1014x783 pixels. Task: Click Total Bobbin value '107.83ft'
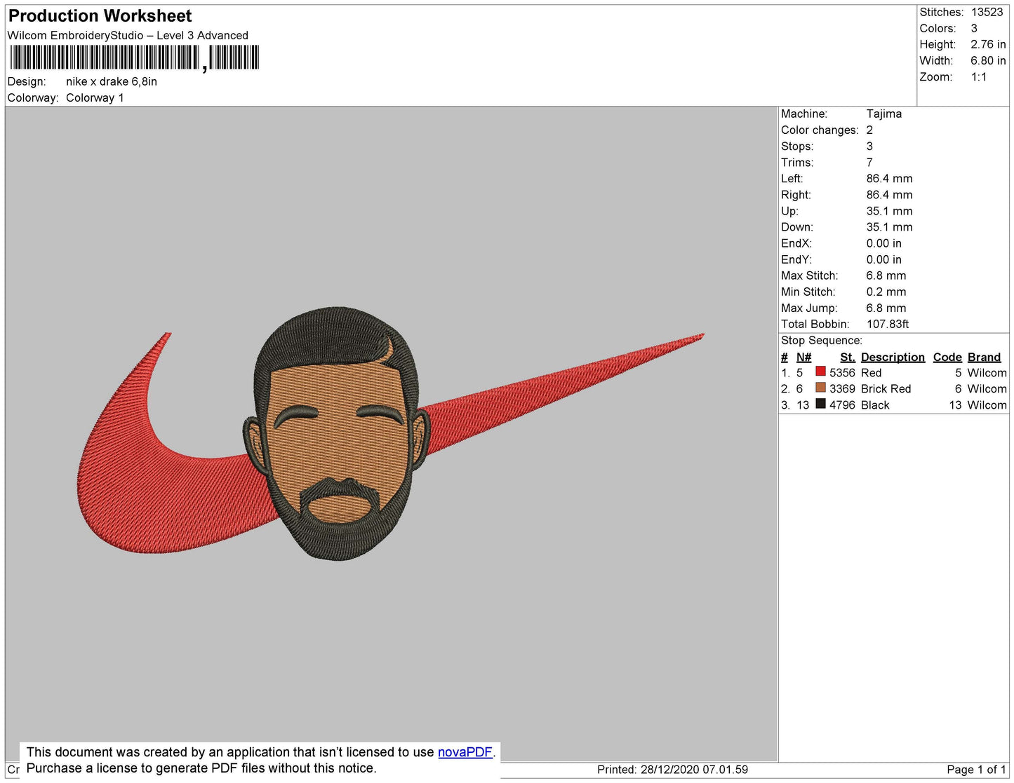click(887, 324)
